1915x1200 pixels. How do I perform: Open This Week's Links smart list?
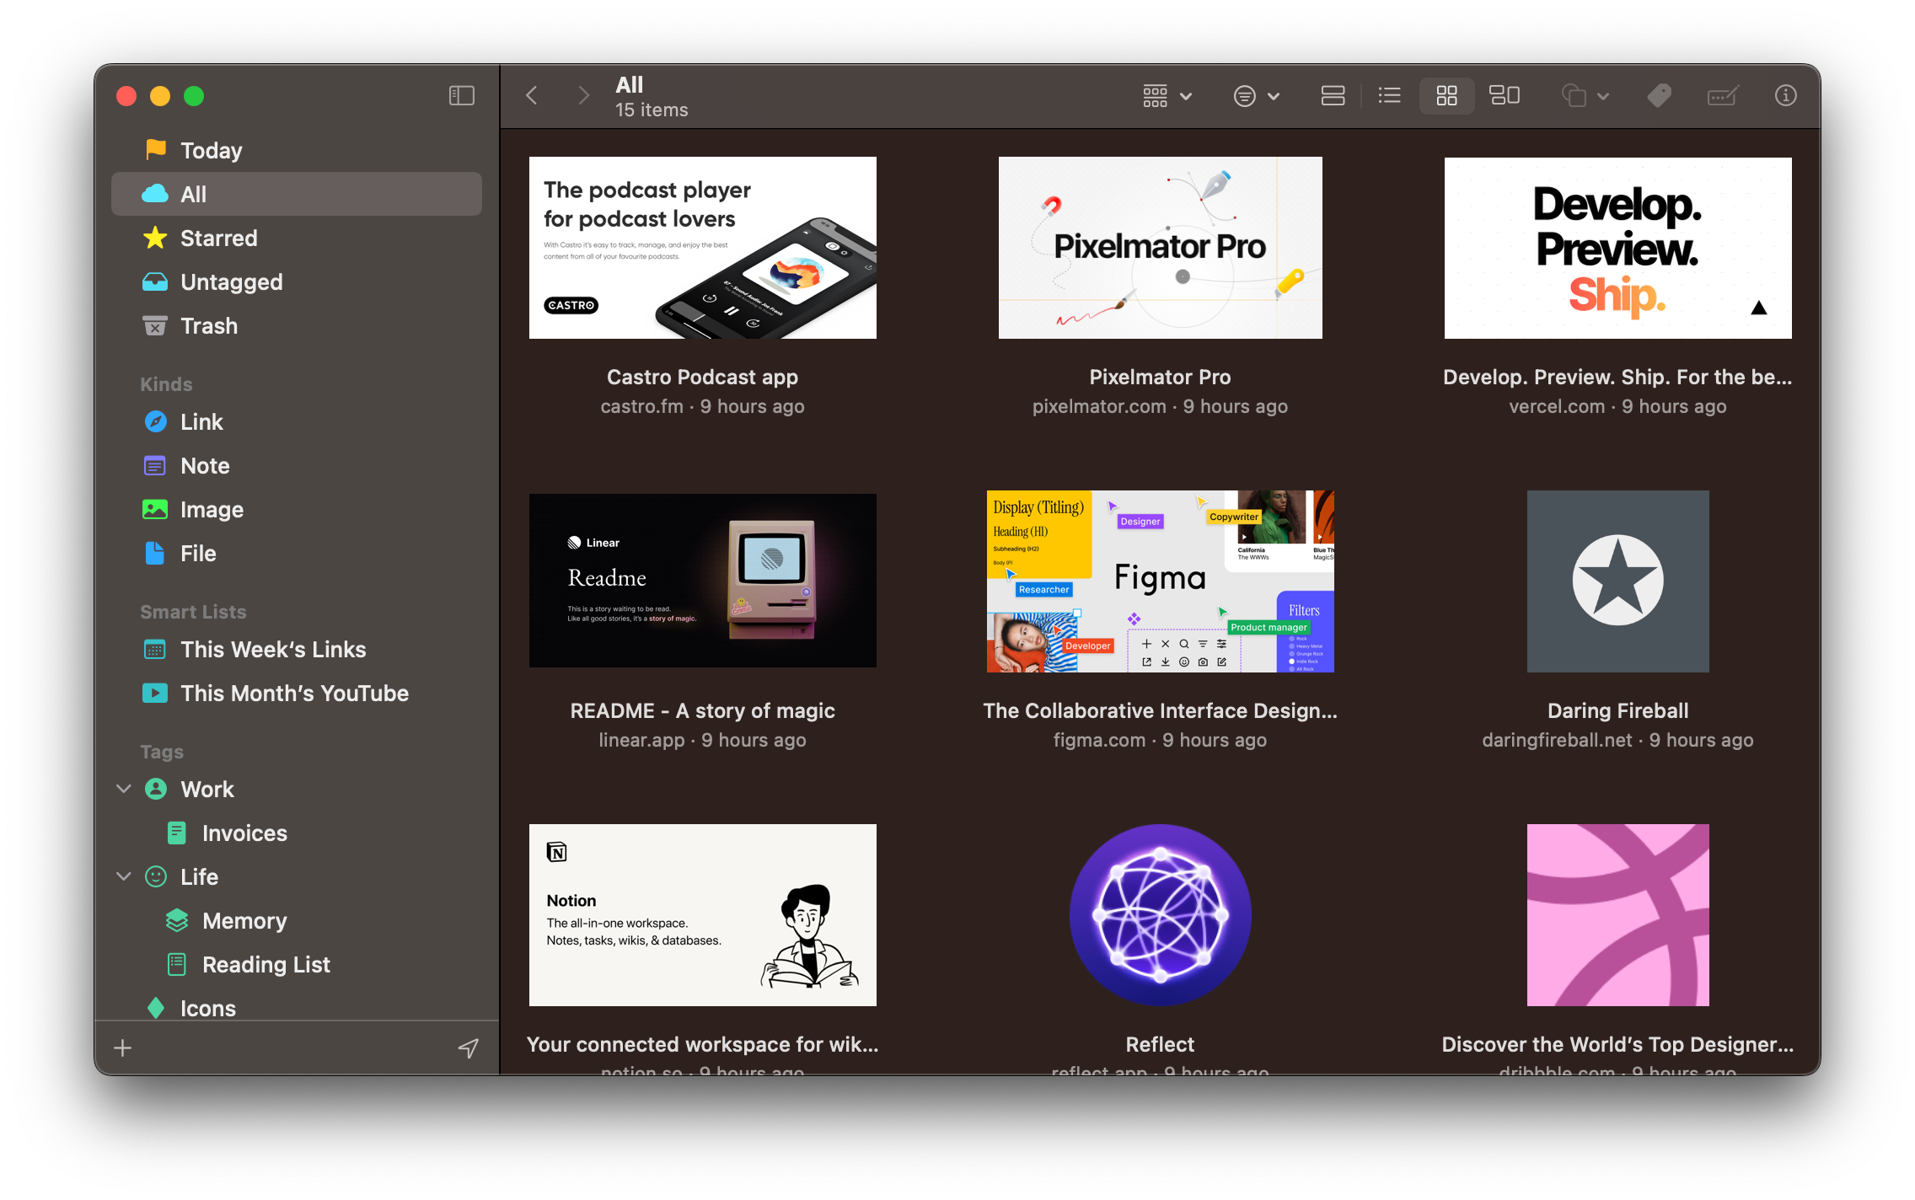tap(273, 650)
